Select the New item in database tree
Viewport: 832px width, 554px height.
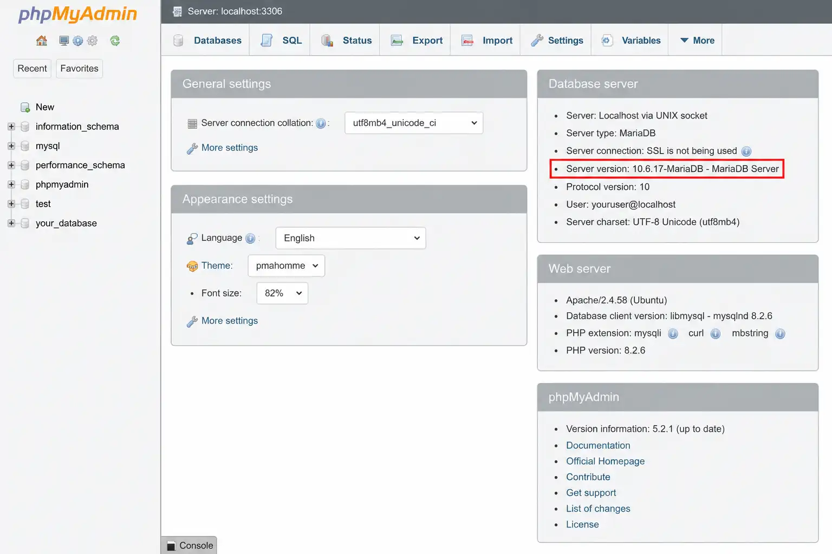point(45,107)
